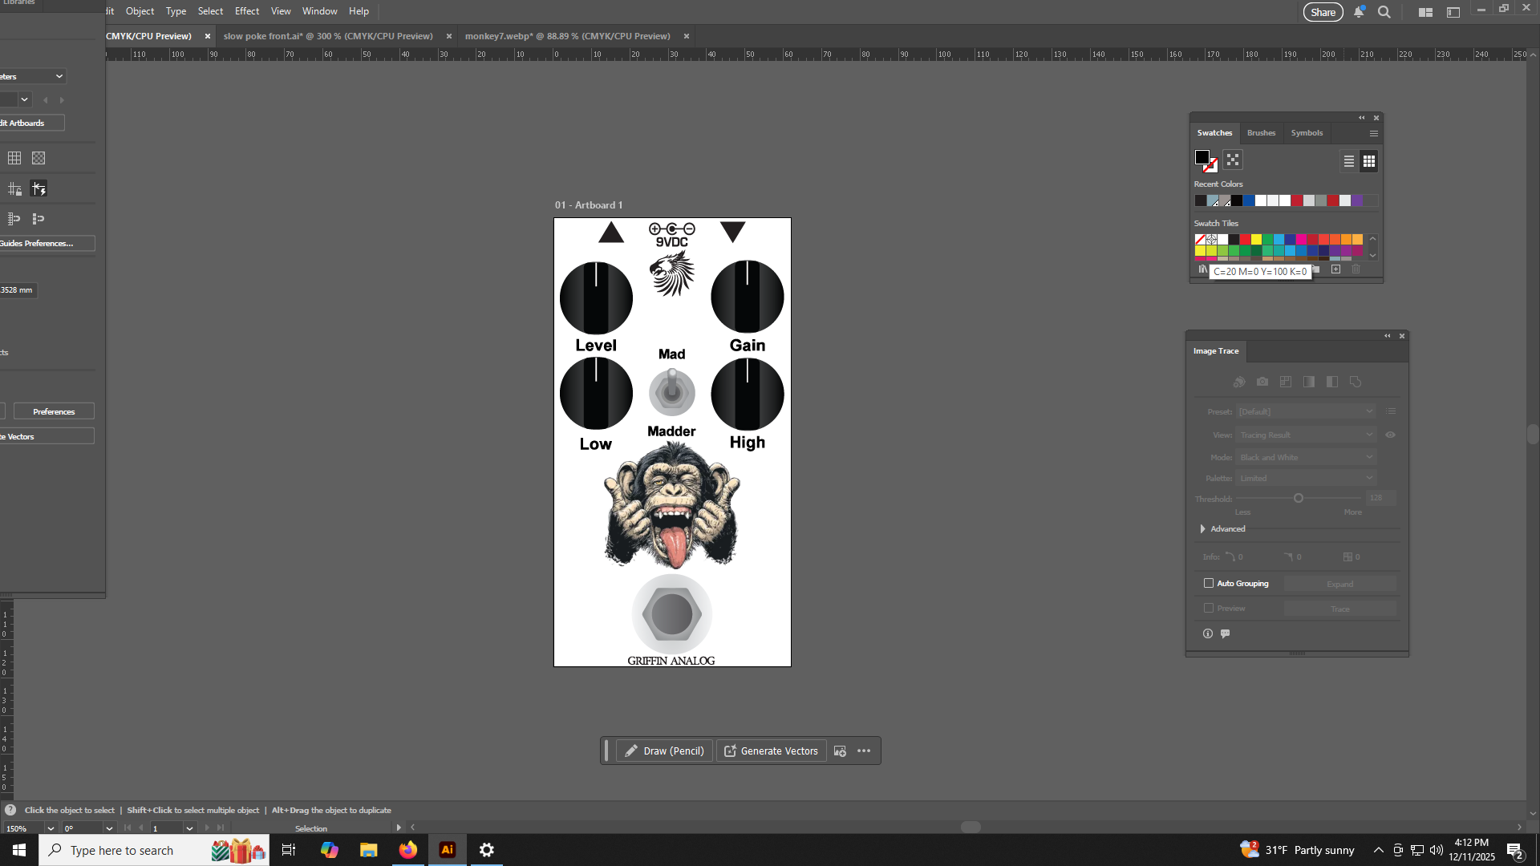Open the zoom level dropdown at 150%
The image size is (1540, 866).
[x=51, y=828]
